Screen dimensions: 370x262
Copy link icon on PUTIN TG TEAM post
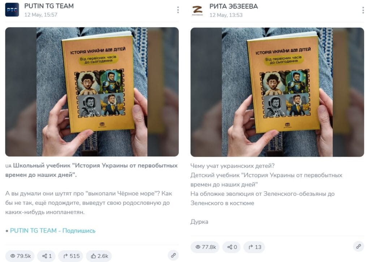[173, 256]
